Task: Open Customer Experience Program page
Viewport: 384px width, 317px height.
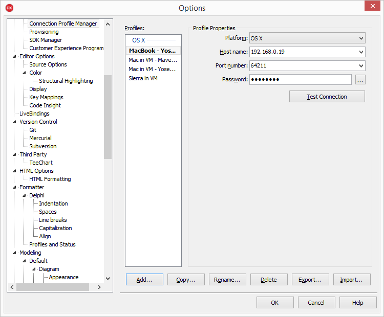Action: [x=67, y=48]
